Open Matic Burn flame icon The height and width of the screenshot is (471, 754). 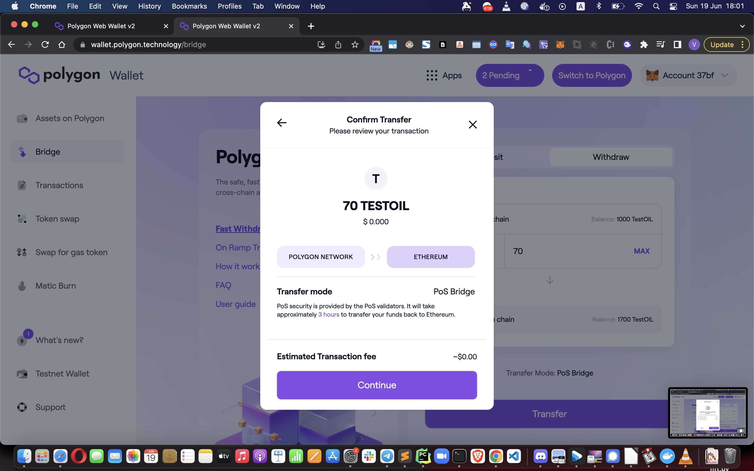coord(22,286)
